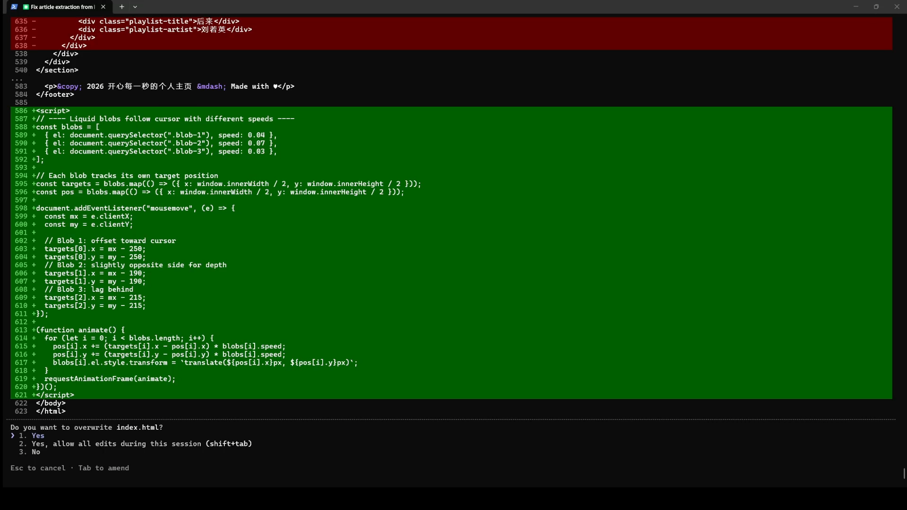This screenshot has height=510, width=907.
Task: Click the 'style.transform' translate line
Action: (x=205, y=363)
